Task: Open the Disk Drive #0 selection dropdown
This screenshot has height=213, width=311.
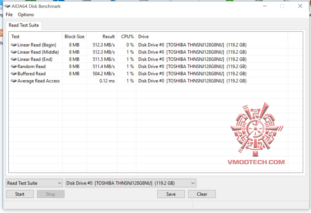Action: [131, 183]
